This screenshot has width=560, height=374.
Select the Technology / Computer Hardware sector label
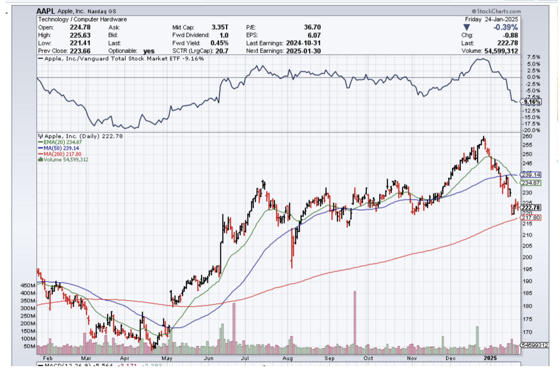(x=82, y=19)
